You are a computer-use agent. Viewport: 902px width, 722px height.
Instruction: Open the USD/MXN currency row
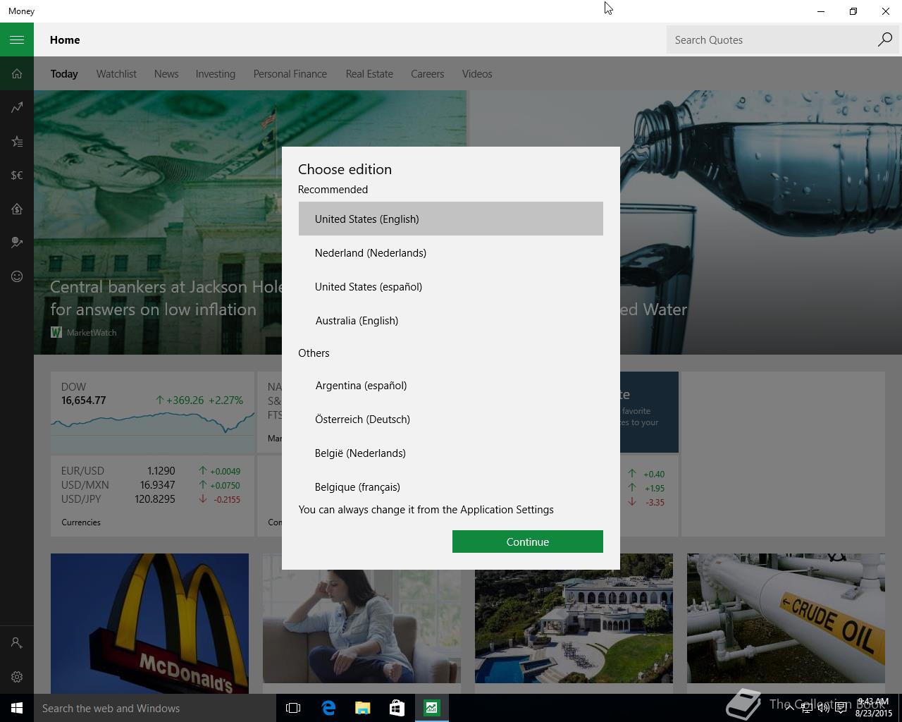click(151, 484)
